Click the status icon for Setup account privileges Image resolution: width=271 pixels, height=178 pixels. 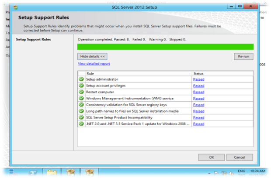(81, 86)
